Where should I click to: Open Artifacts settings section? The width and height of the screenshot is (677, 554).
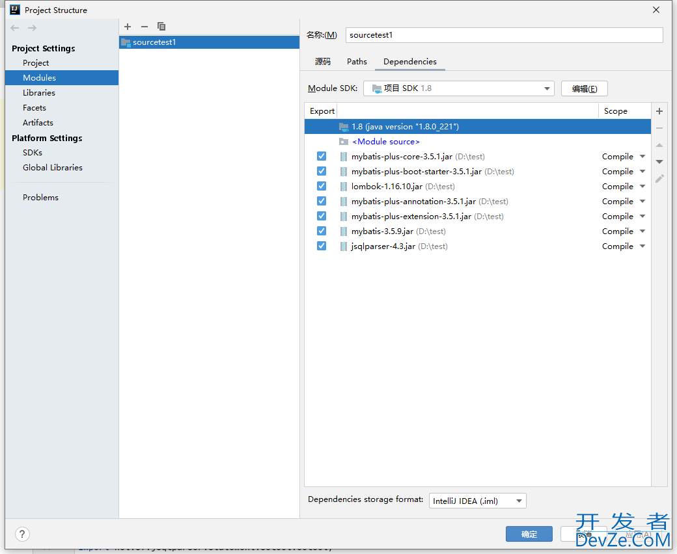click(38, 123)
